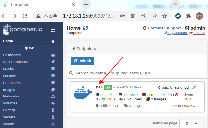The image size is (208, 128).
Task: Click the Dashboard gauge icon
Action: pos(53,55)
